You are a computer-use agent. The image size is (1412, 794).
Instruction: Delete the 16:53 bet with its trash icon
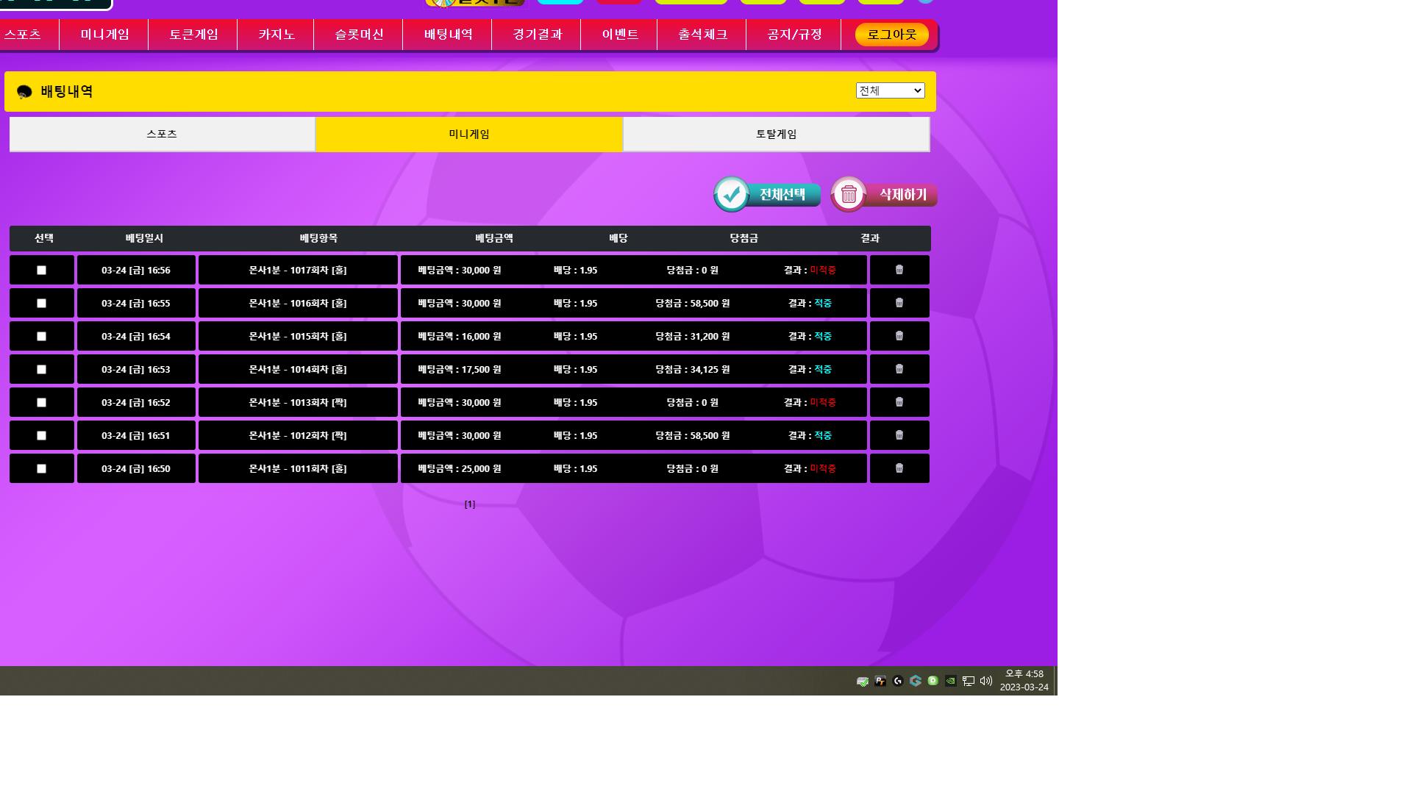[x=899, y=369]
